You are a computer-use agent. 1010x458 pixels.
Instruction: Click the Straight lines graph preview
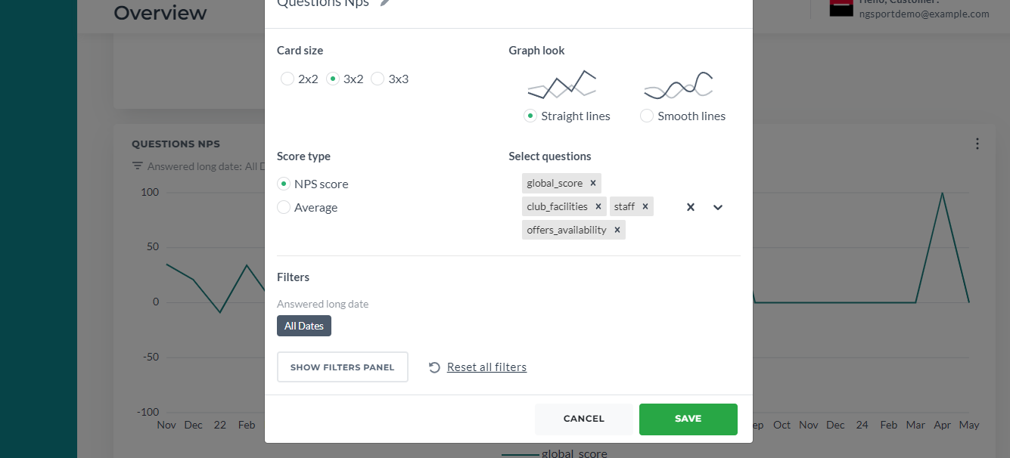[x=561, y=85]
